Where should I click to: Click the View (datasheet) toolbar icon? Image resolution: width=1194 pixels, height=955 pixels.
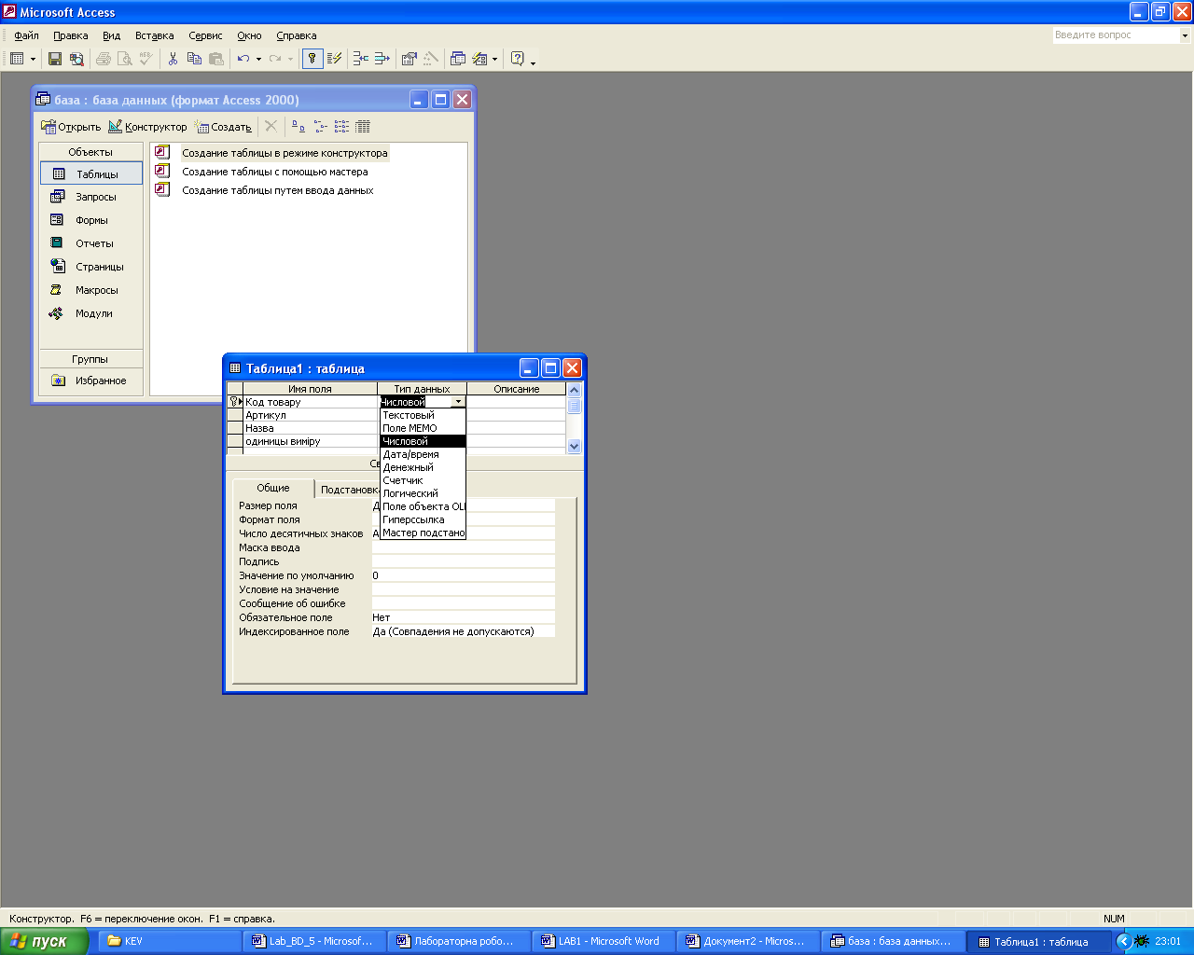click(17, 59)
